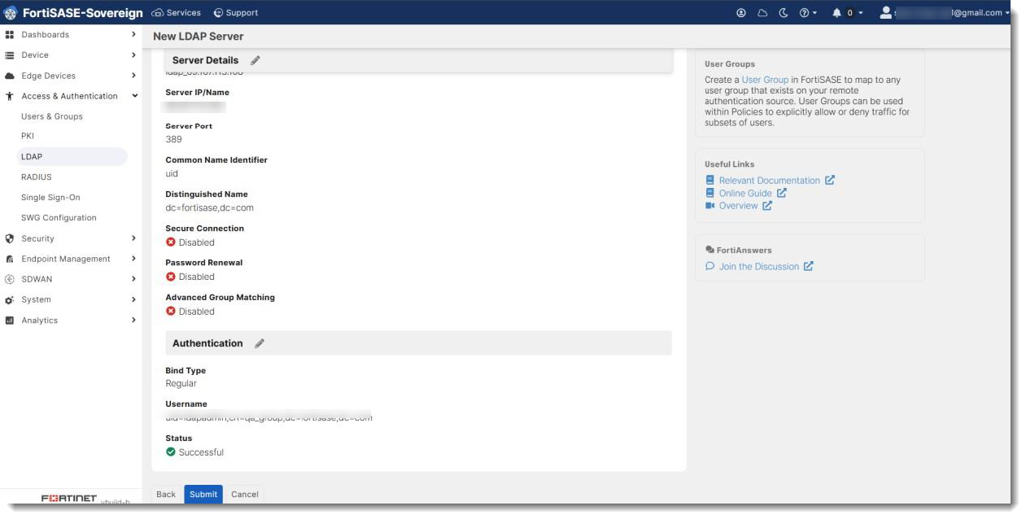Click the green Successful status icon
The height and width of the screenshot is (519, 1026).
(x=171, y=451)
